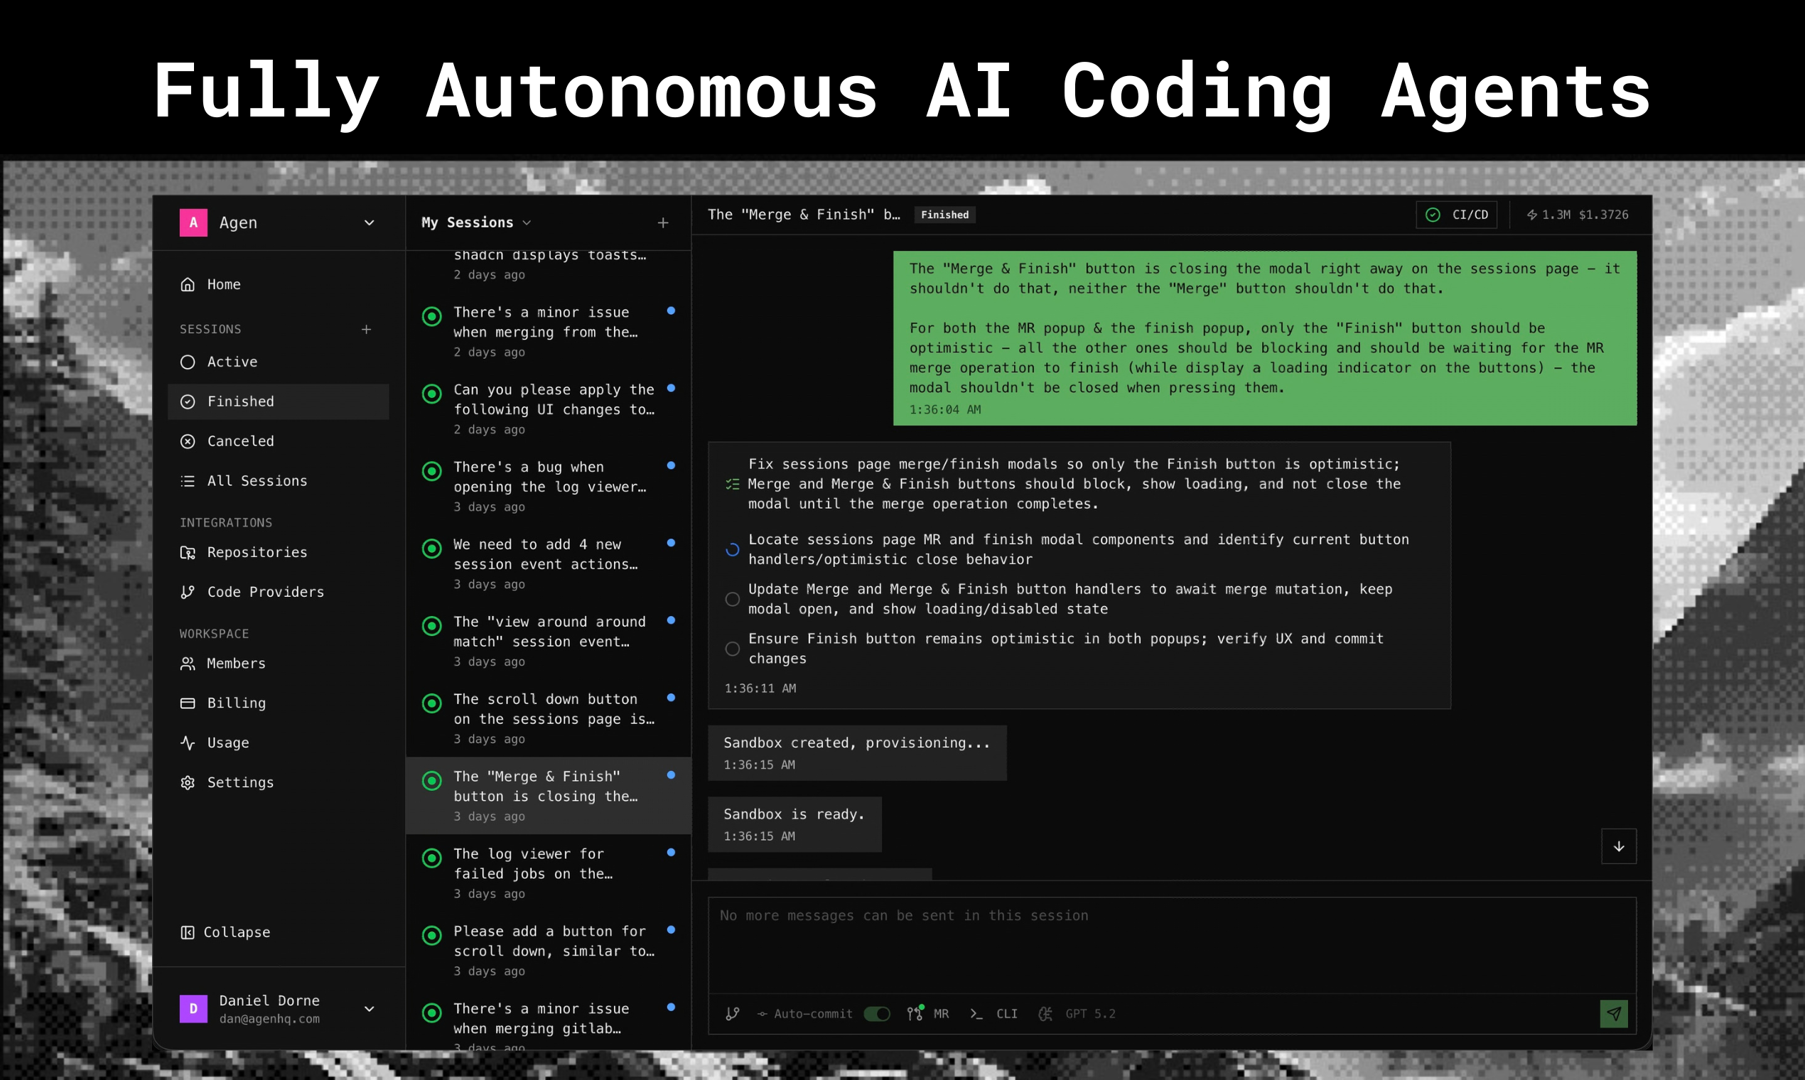Go to Repositories in sidebar
The image size is (1805, 1080).
pyautogui.click(x=257, y=552)
